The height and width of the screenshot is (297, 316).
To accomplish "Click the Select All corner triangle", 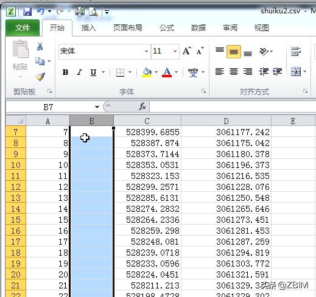I will (16, 121).
